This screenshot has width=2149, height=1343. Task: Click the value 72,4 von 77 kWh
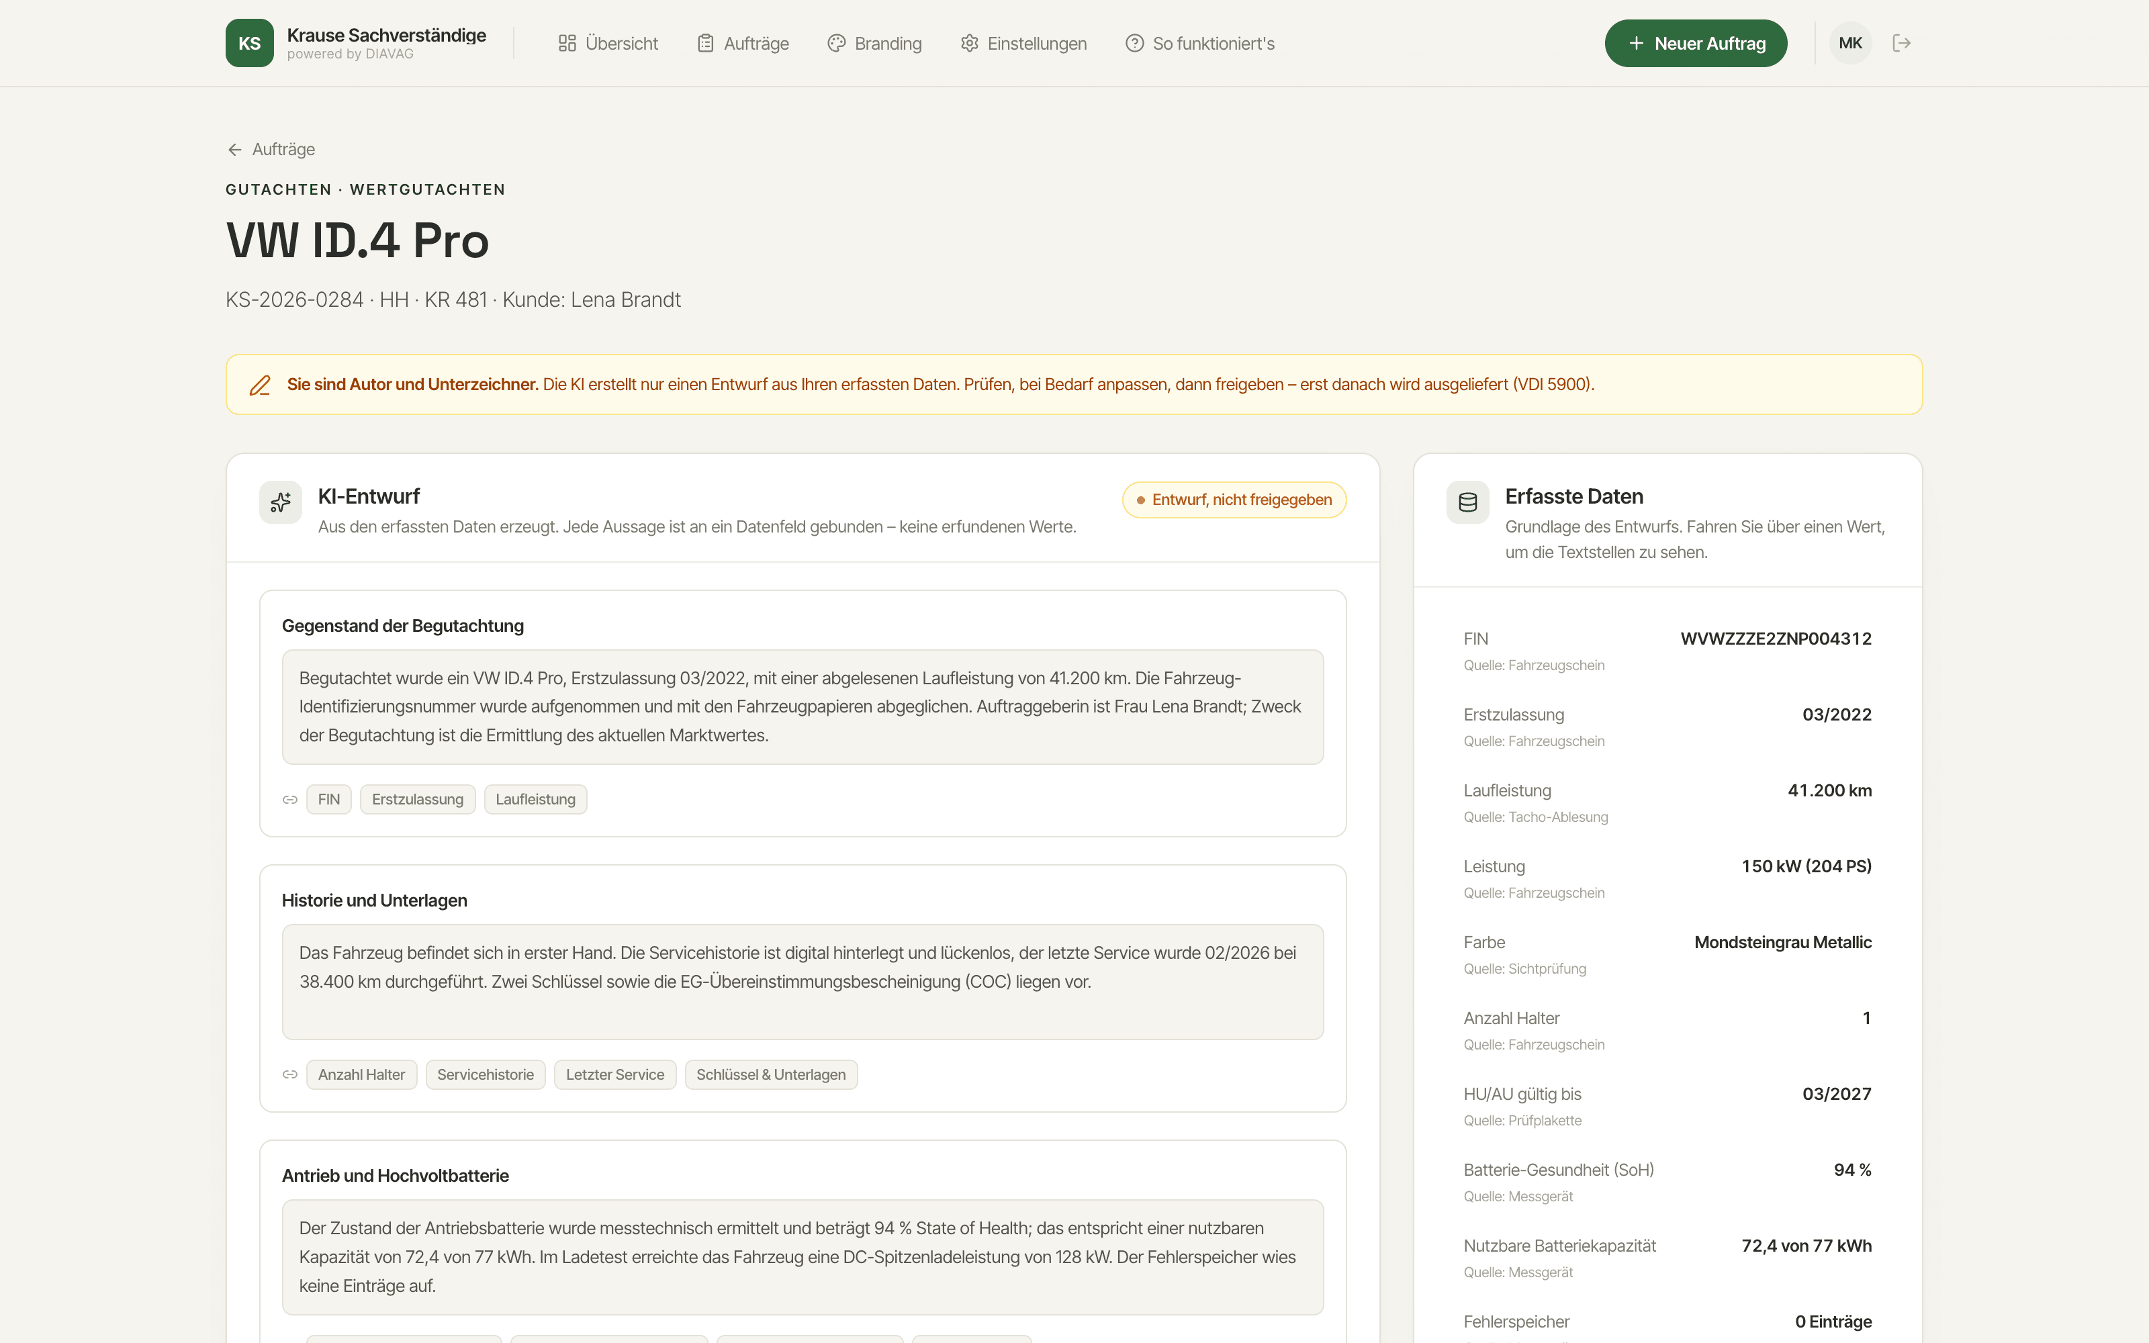pos(1807,1246)
